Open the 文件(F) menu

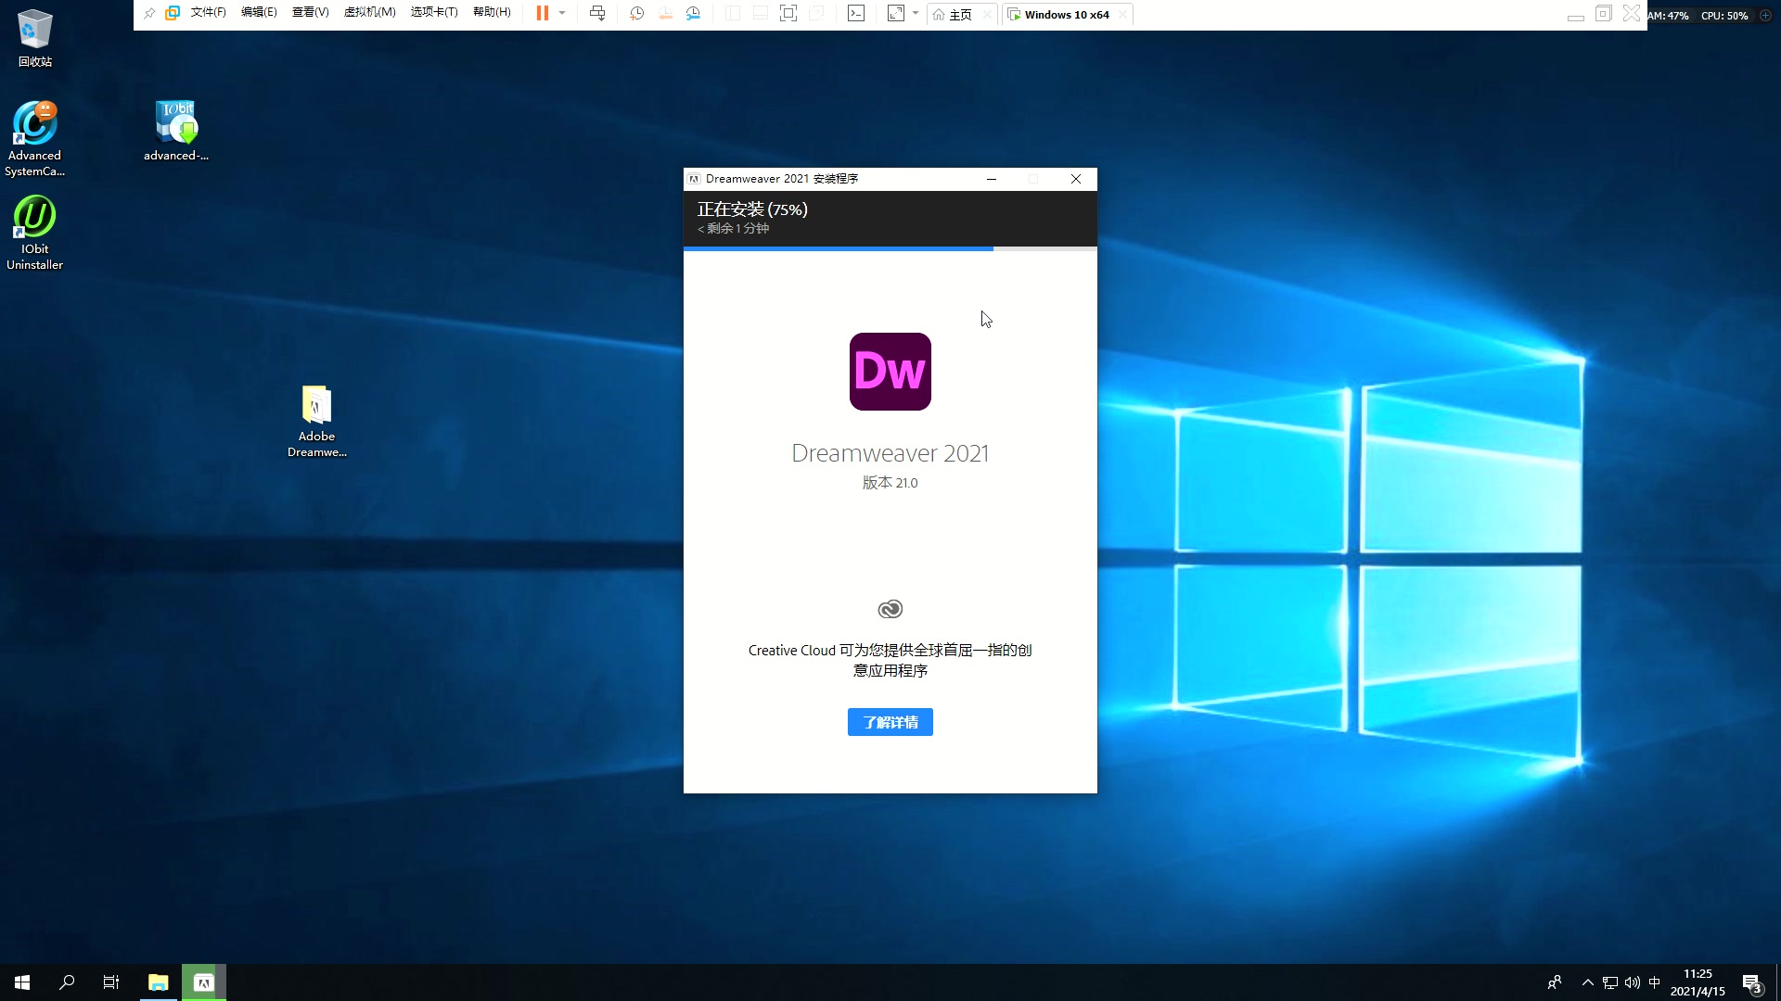coord(208,13)
